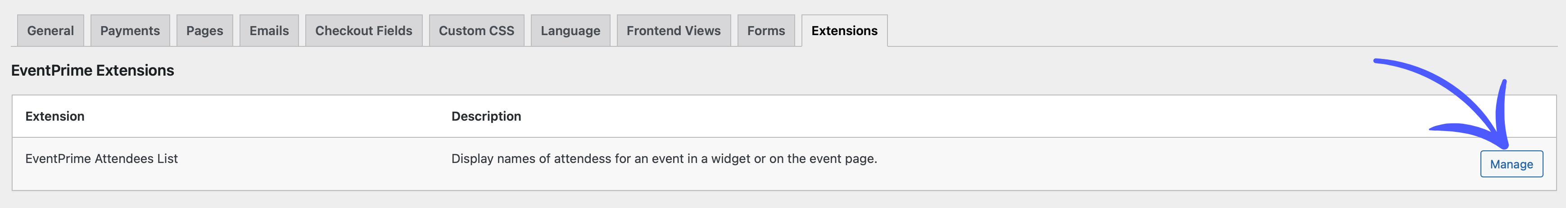Image resolution: width=1566 pixels, height=208 pixels.
Task: Open the General settings tab
Action: (x=50, y=31)
